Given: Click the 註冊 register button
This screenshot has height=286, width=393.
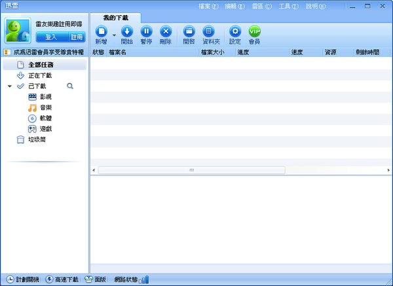Looking at the screenshot, I should click(x=77, y=37).
